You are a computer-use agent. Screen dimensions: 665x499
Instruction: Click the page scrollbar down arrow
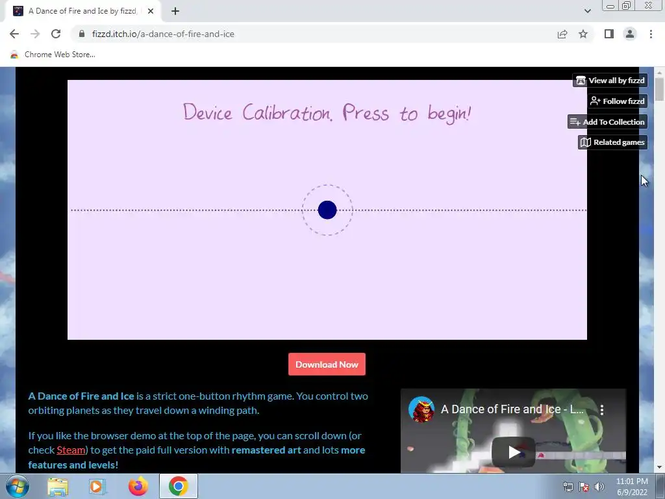pos(659,467)
